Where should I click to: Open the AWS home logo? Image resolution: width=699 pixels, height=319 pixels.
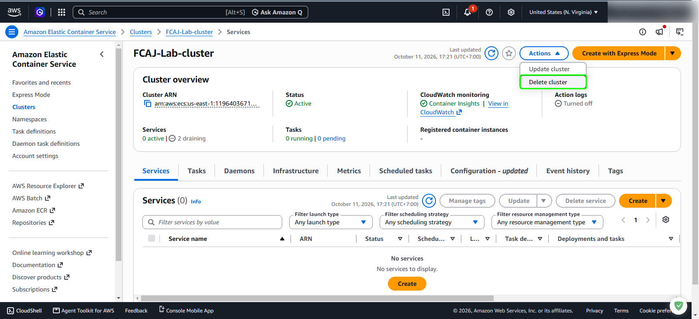point(14,12)
